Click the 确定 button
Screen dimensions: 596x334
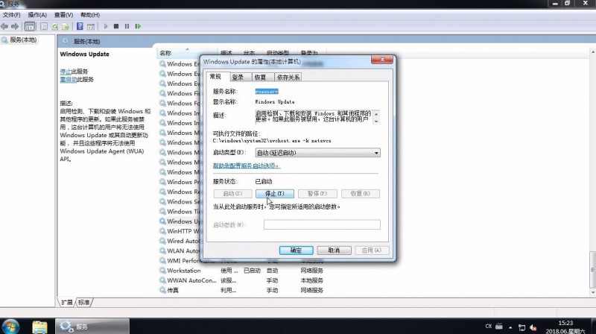pos(296,250)
